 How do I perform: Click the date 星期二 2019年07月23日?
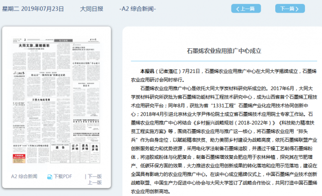(x=33, y=9)
